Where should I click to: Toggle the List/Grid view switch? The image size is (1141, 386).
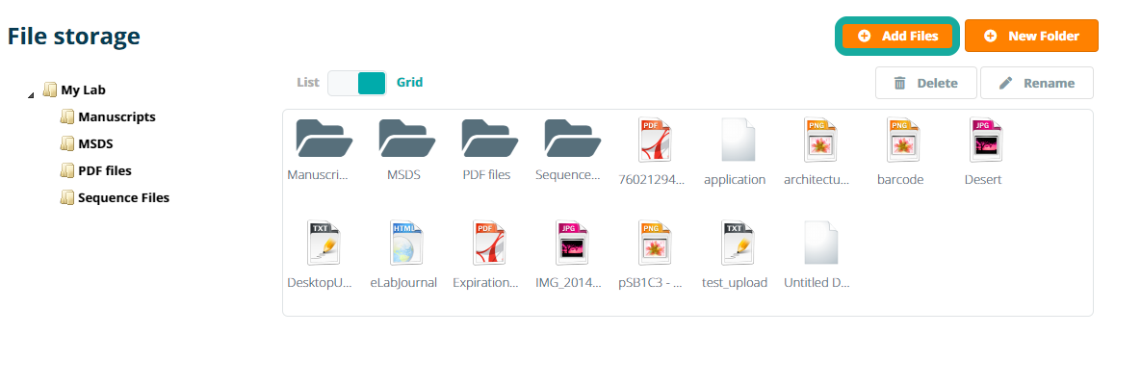click(356, 83)
